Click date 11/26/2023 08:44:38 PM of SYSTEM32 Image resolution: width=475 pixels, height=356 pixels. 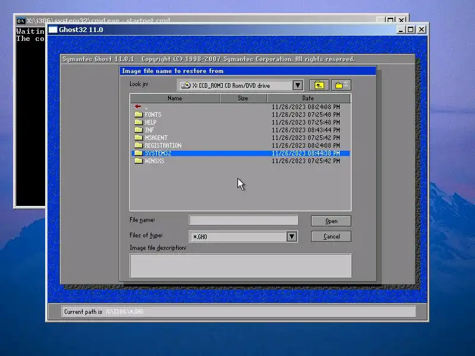(x=306, y=153)
